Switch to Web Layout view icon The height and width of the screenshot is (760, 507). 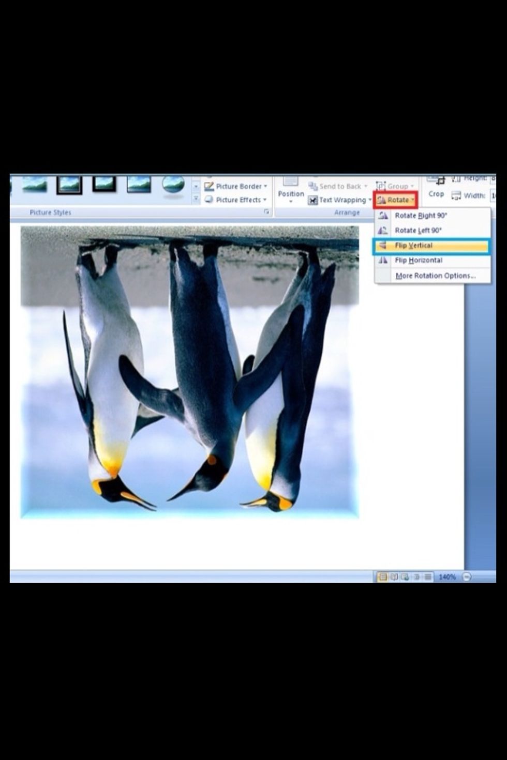(405, 576)
